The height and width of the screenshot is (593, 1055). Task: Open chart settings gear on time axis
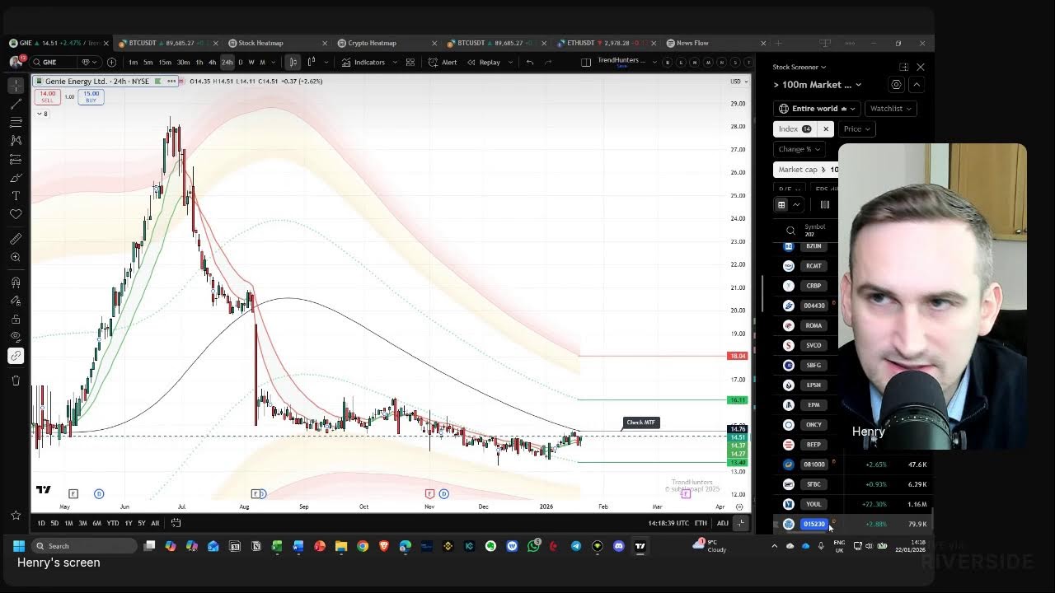[x=739, y=507]
